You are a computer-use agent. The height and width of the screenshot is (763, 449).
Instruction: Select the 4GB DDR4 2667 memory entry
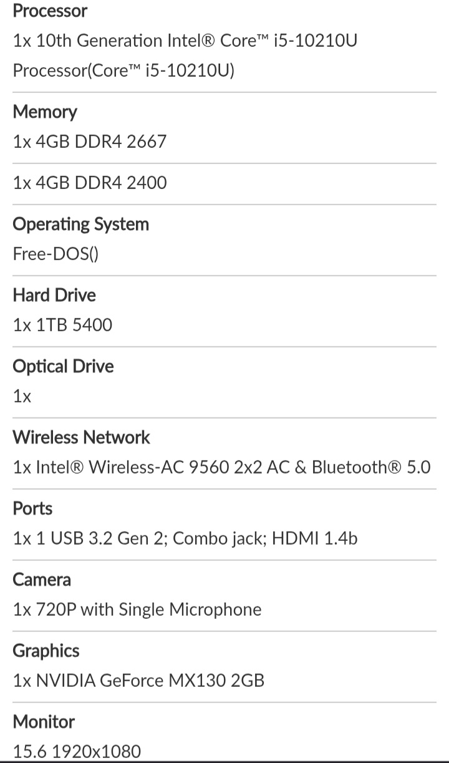90,141
